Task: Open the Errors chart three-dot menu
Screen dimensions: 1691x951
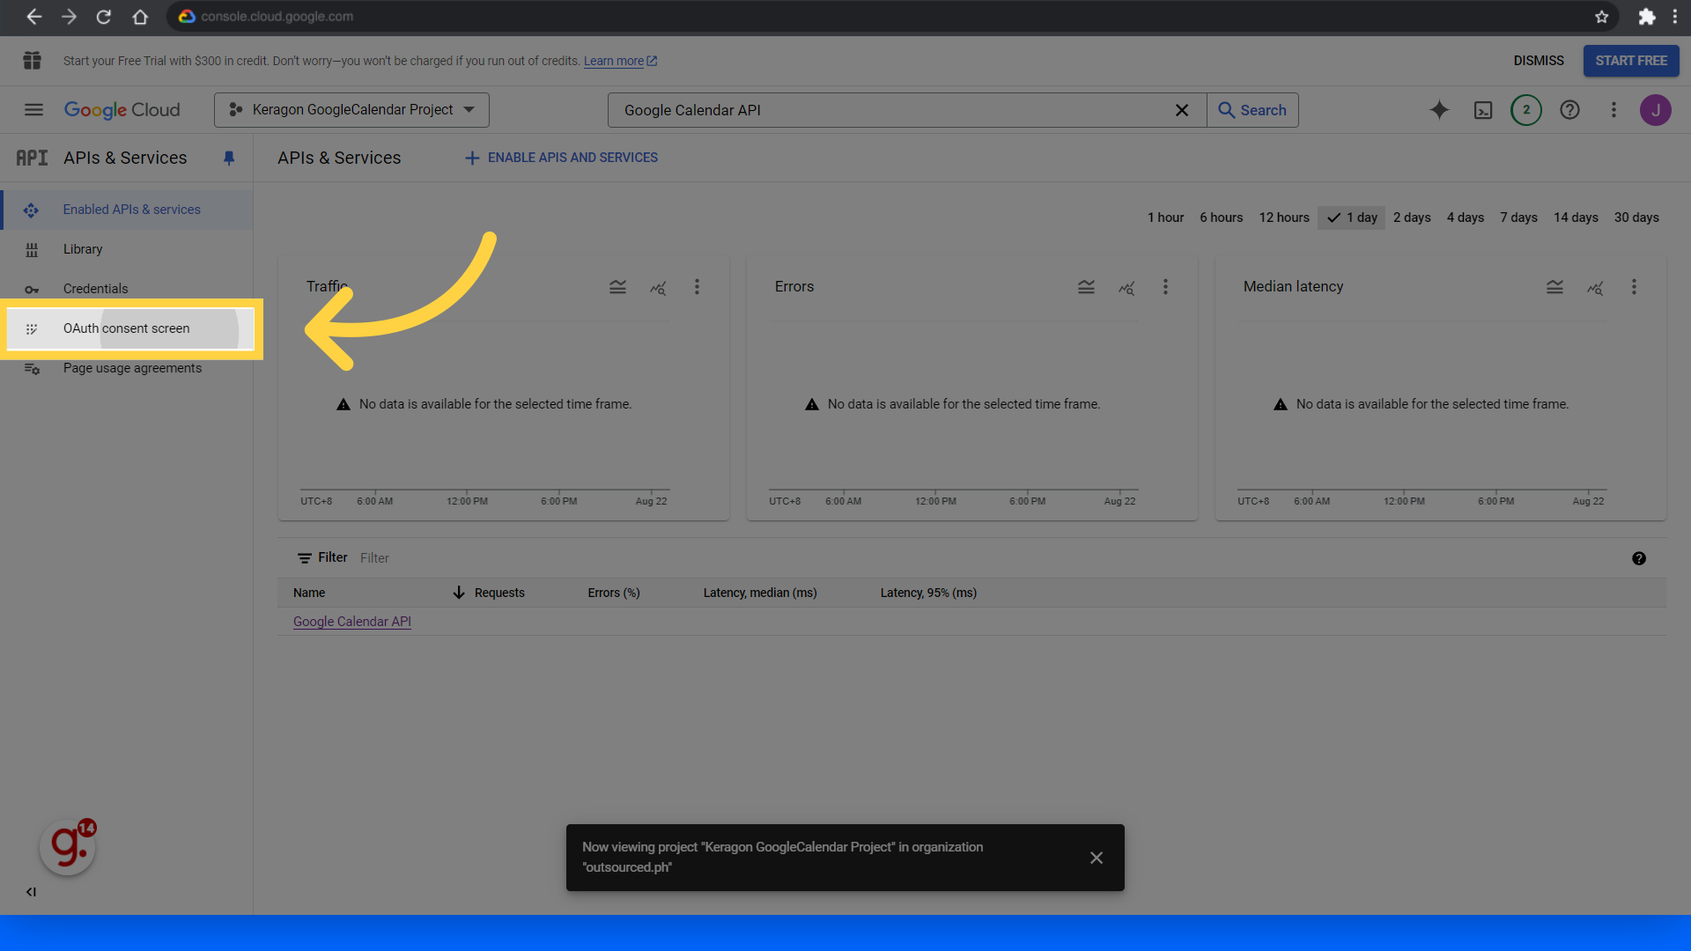Action: [1165, 287]
